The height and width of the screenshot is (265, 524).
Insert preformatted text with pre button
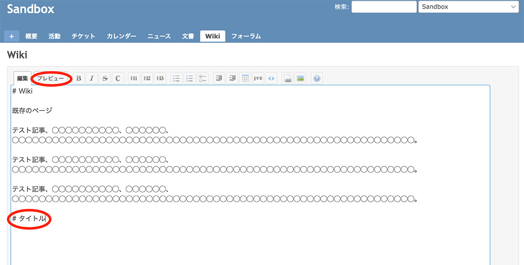pyautogui.click(x=258, y=79)
